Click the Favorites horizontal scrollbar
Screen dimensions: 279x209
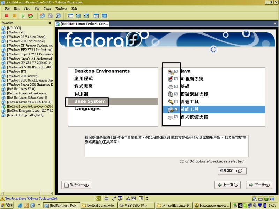27,193
